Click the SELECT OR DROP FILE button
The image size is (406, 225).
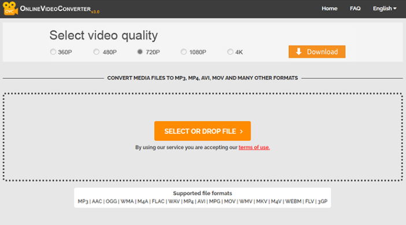coord(202,131)
